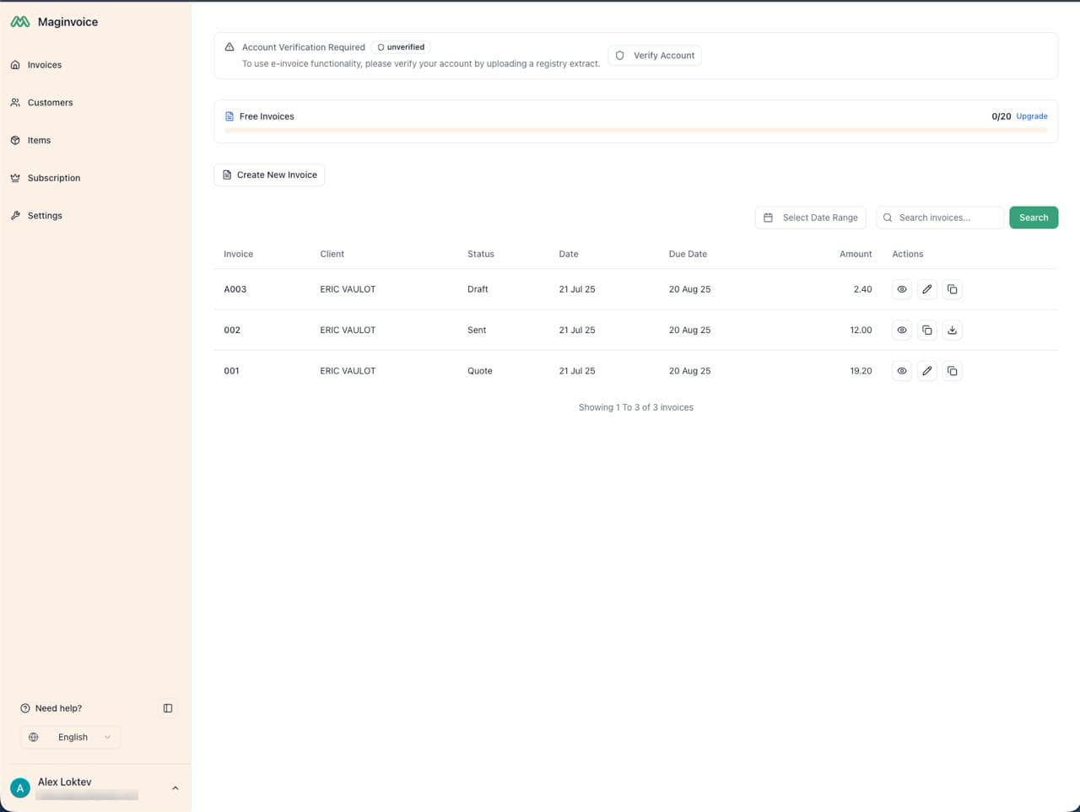Click the calendar icon in date range
This screenshot has width=1080, height=812.
pos(768,218)
